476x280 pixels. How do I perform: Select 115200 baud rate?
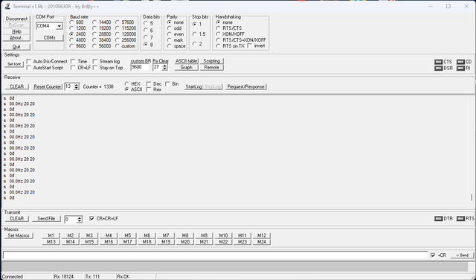point(118,28)
